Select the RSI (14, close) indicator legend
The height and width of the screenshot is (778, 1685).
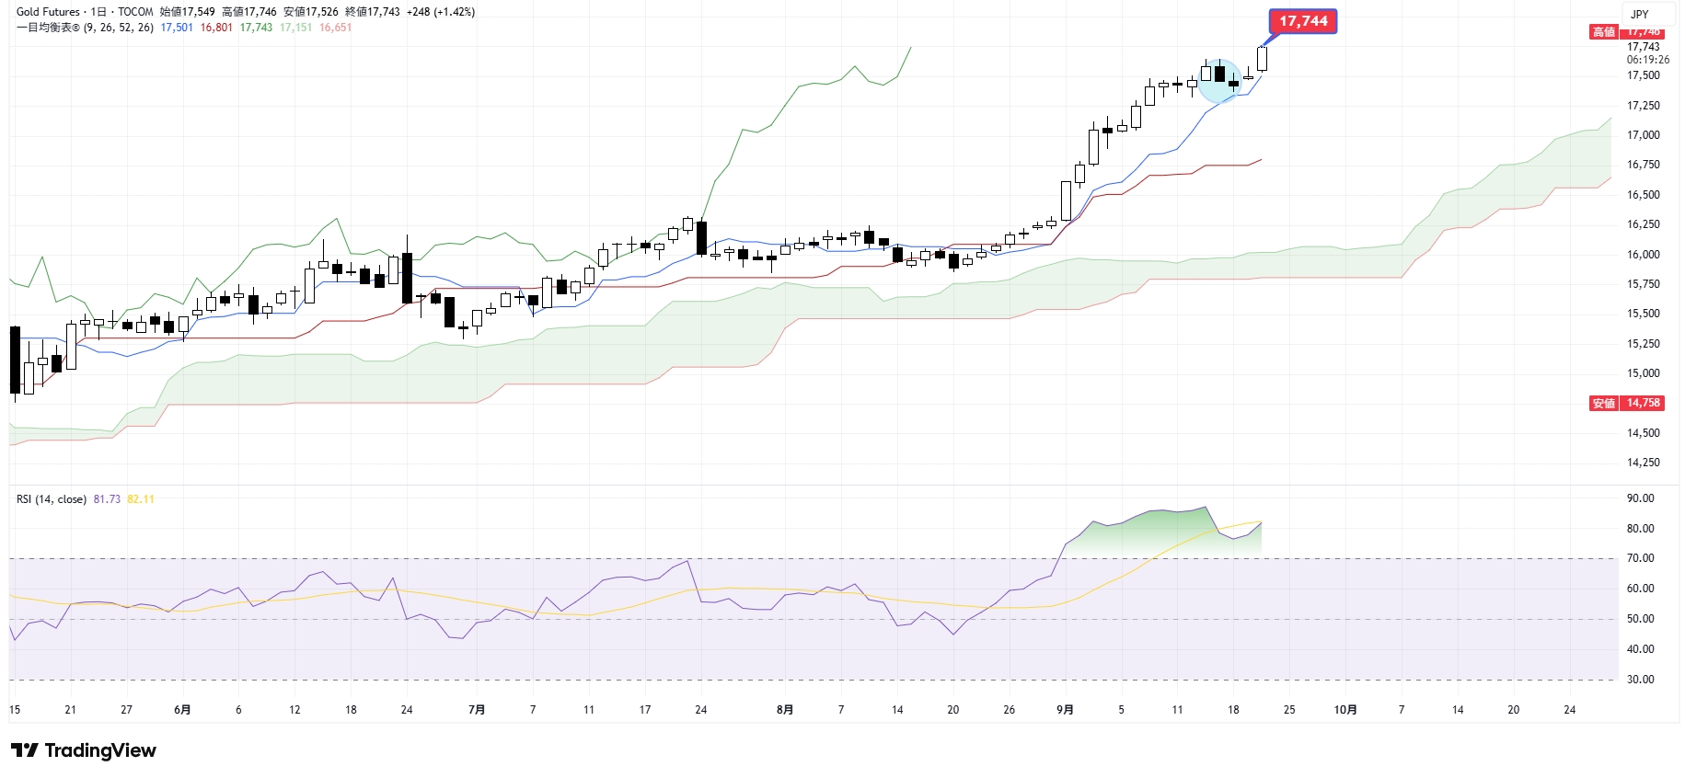tap(52, 499)
